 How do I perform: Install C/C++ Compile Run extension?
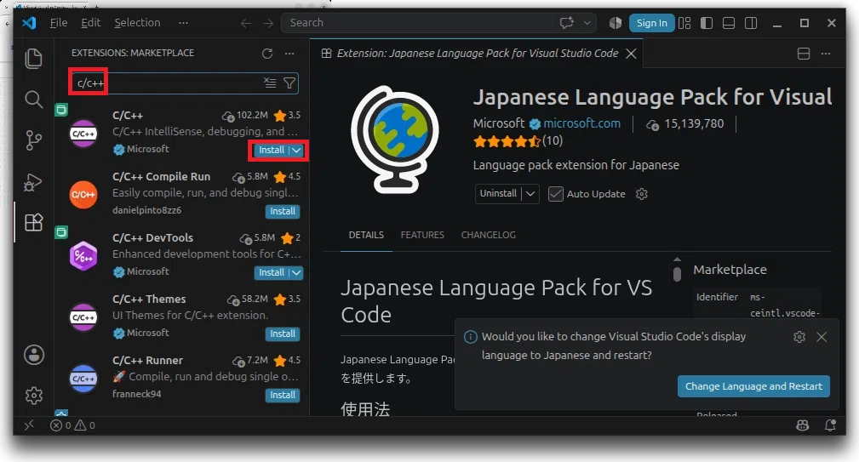coord(283,211)
